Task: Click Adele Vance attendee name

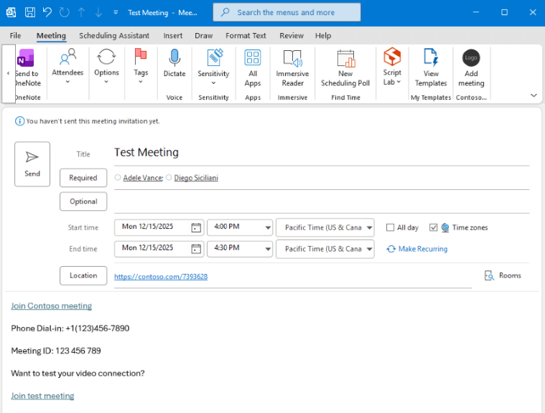Action: (x=143, y=178)
